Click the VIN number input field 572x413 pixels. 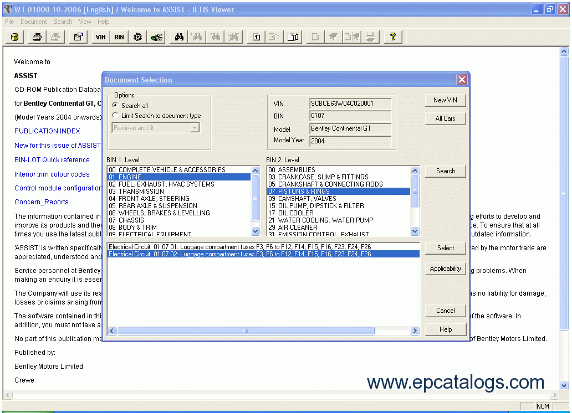click(350, 104)
